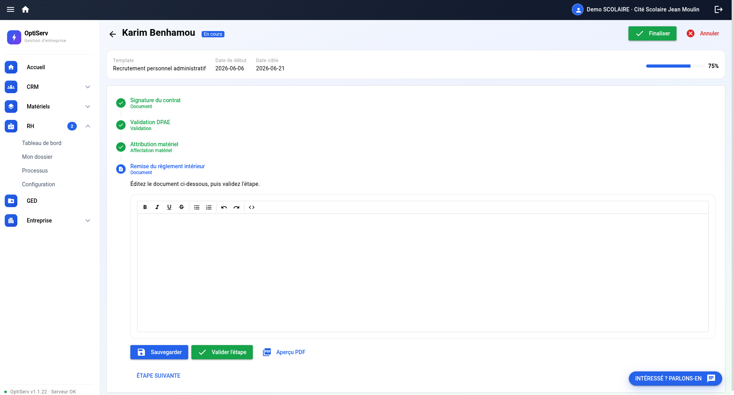Click the Annuler button
This screenshot has height=395, width=734.
point(703,33)
